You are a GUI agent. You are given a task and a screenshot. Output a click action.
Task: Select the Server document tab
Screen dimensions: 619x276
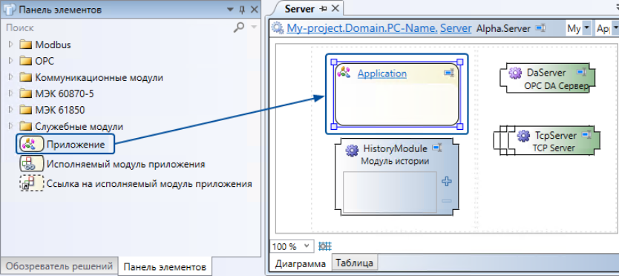(x=299, y=9)
